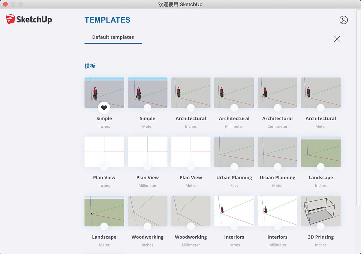Close the templates panel with the X icon
361x254 pixels.
[x=337, y=39]
